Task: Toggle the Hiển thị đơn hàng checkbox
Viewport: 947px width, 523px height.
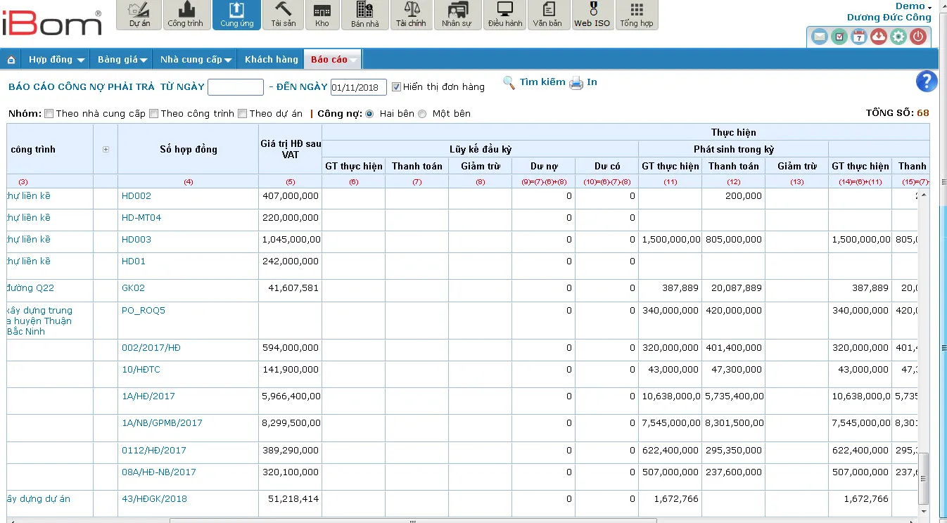Action: click(x=396, y=87)
